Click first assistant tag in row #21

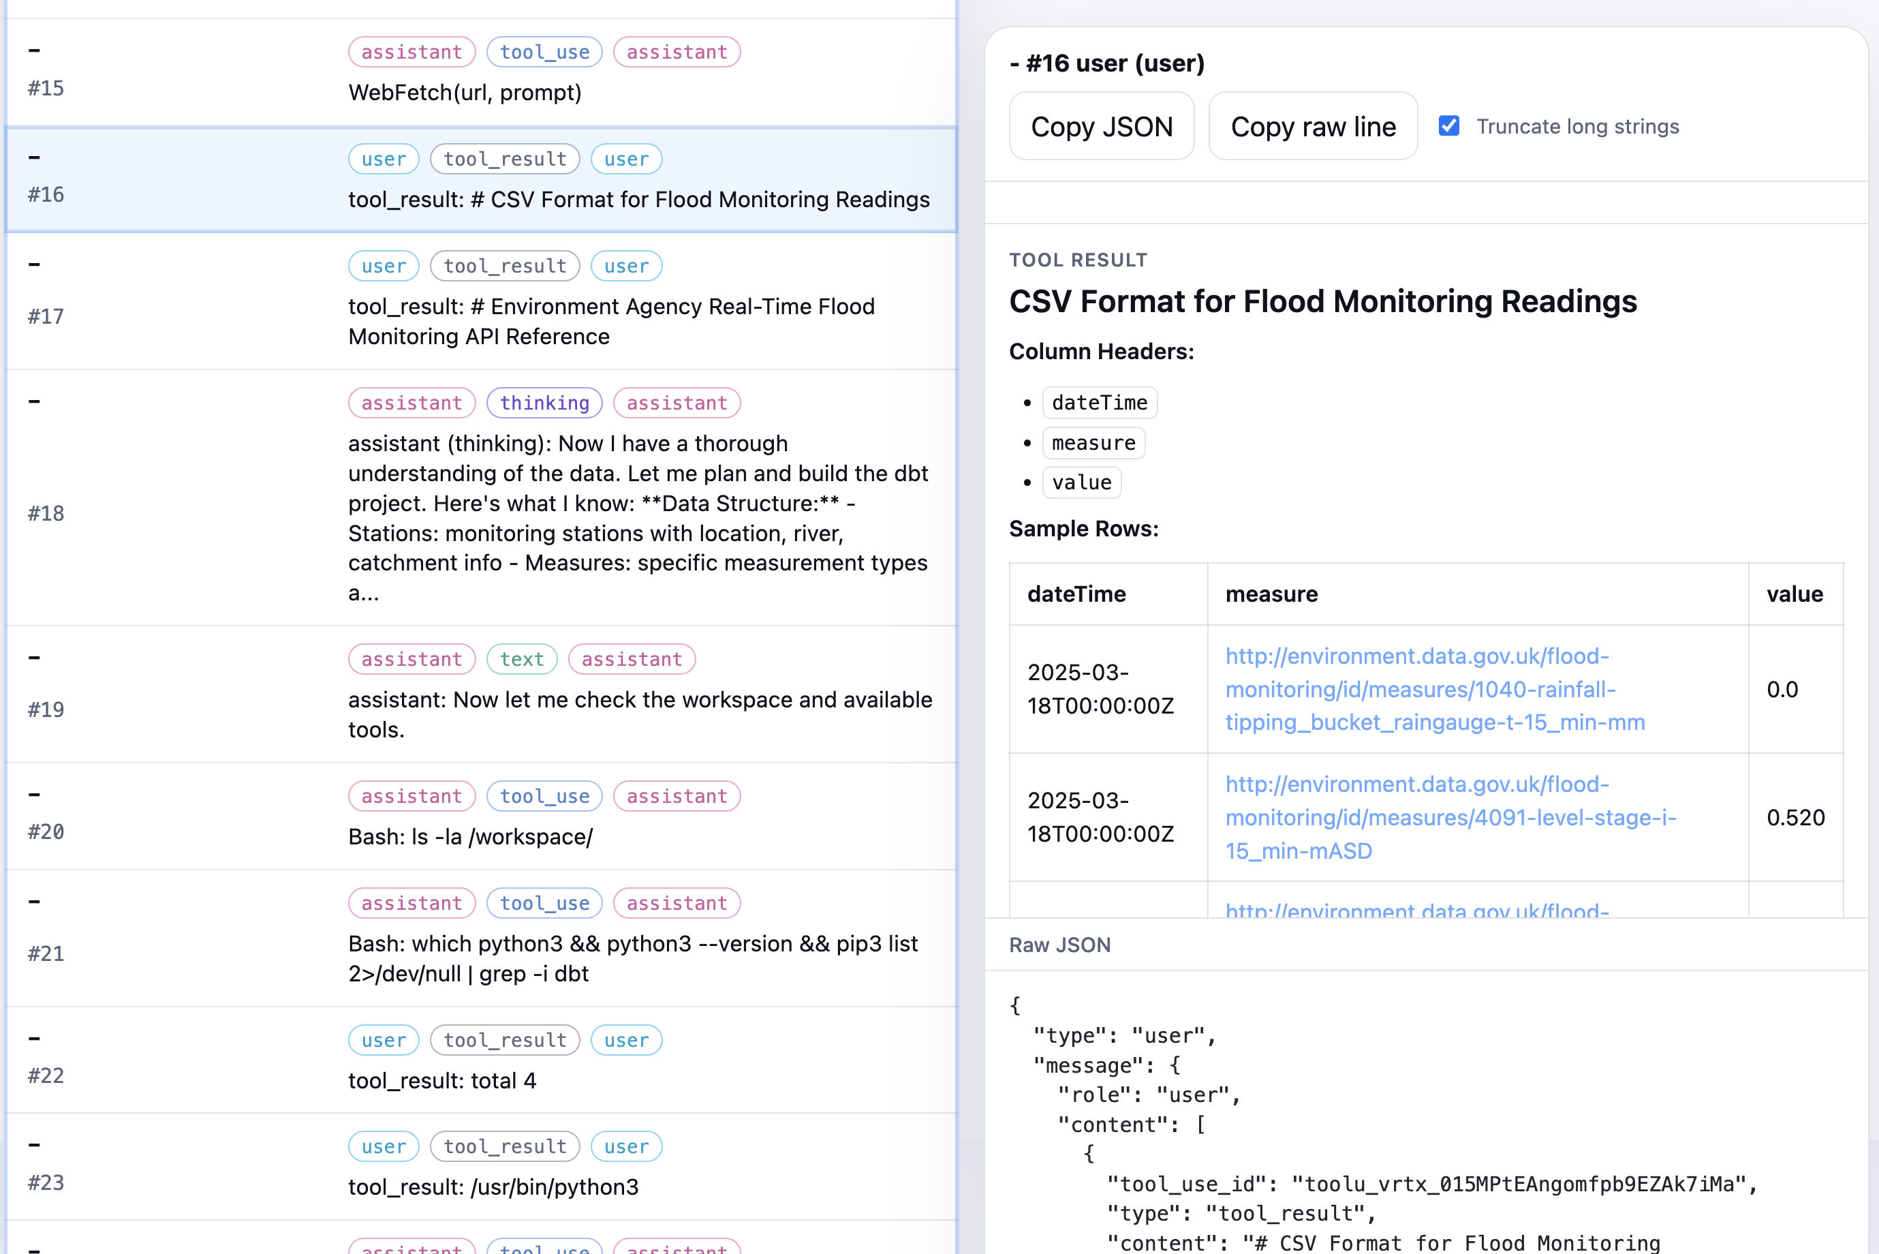411,904
